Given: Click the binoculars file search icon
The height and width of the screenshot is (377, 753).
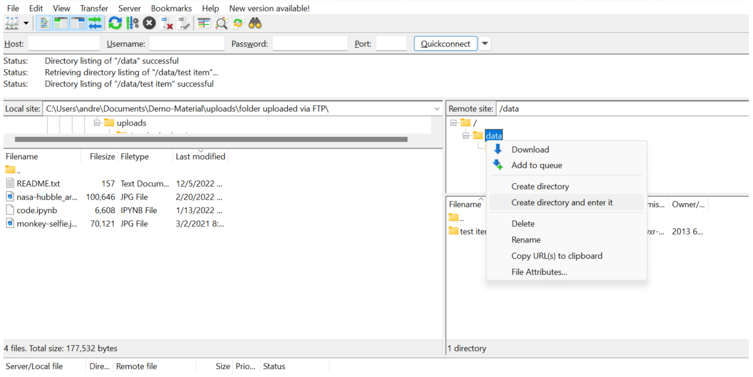Looking at the screenshot, I should point(255,23).
